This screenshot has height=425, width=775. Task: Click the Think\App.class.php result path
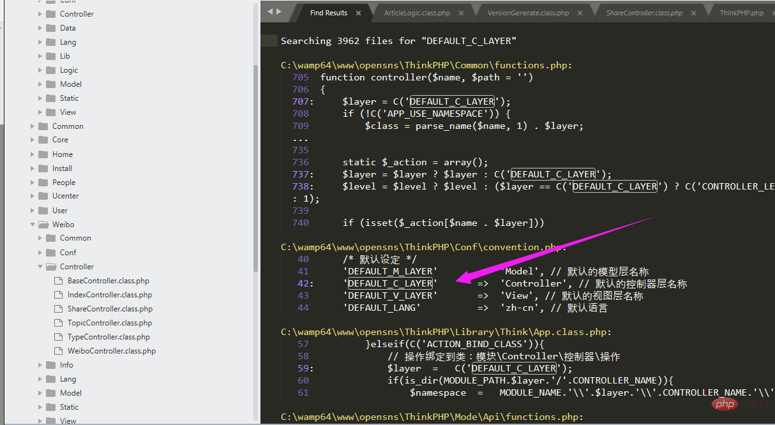click(x=446, y=332)
